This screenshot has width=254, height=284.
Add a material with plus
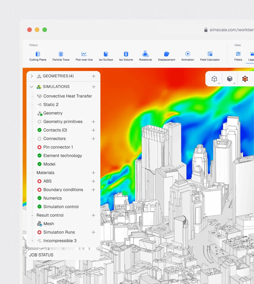coord(93,173)
